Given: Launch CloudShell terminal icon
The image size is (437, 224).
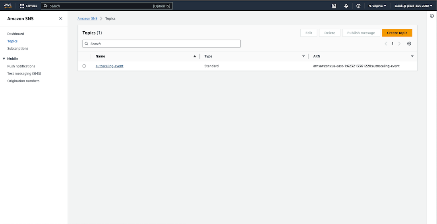Looking at the screenshot, I should (x=334, y=6).
